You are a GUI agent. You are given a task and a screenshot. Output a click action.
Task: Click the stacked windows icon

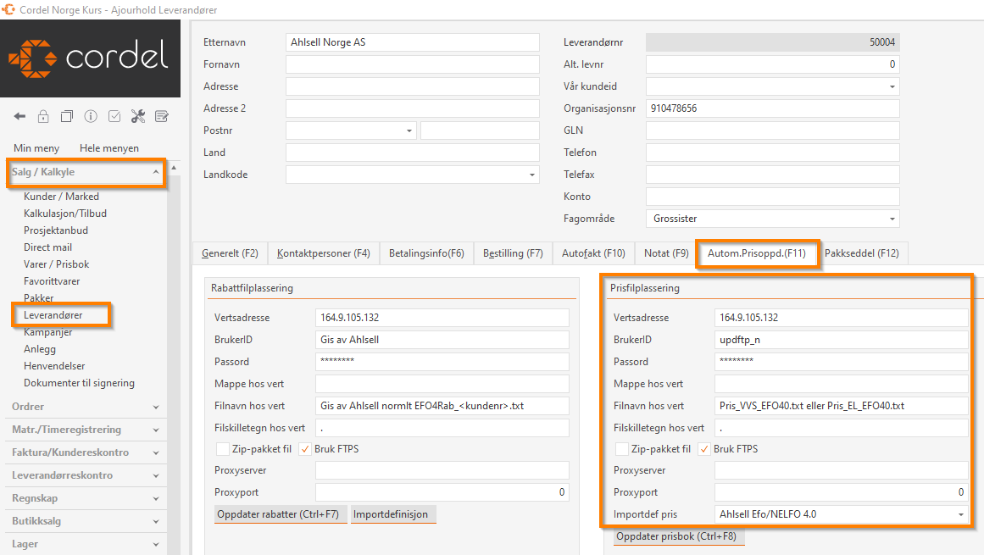(66, 116)
